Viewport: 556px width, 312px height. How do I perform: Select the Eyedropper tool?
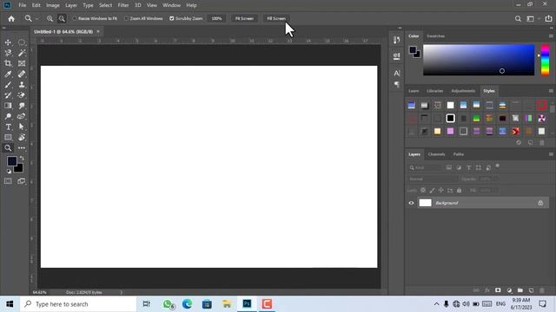click(x=8, y=75)
